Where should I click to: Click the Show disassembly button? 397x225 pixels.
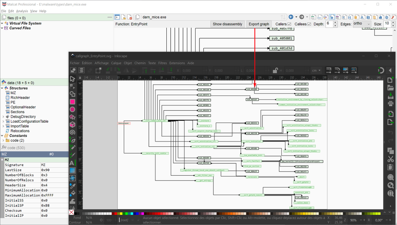tap(228, 24)
